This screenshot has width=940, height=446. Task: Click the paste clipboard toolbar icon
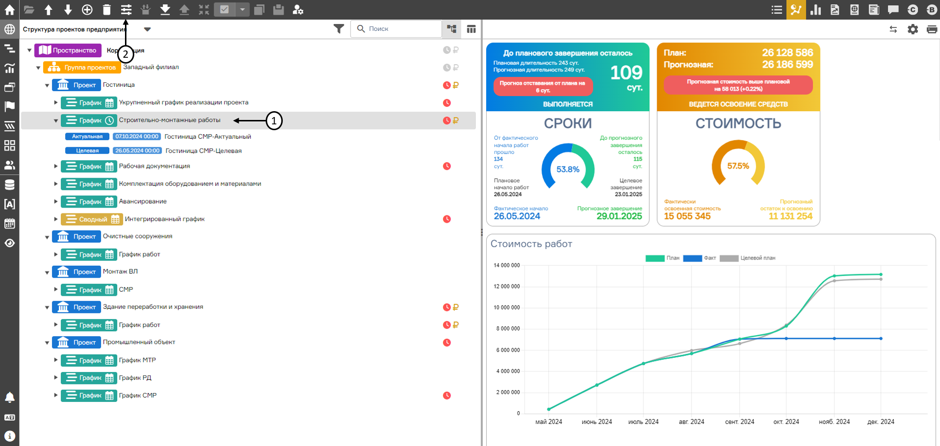click(278, 9)
